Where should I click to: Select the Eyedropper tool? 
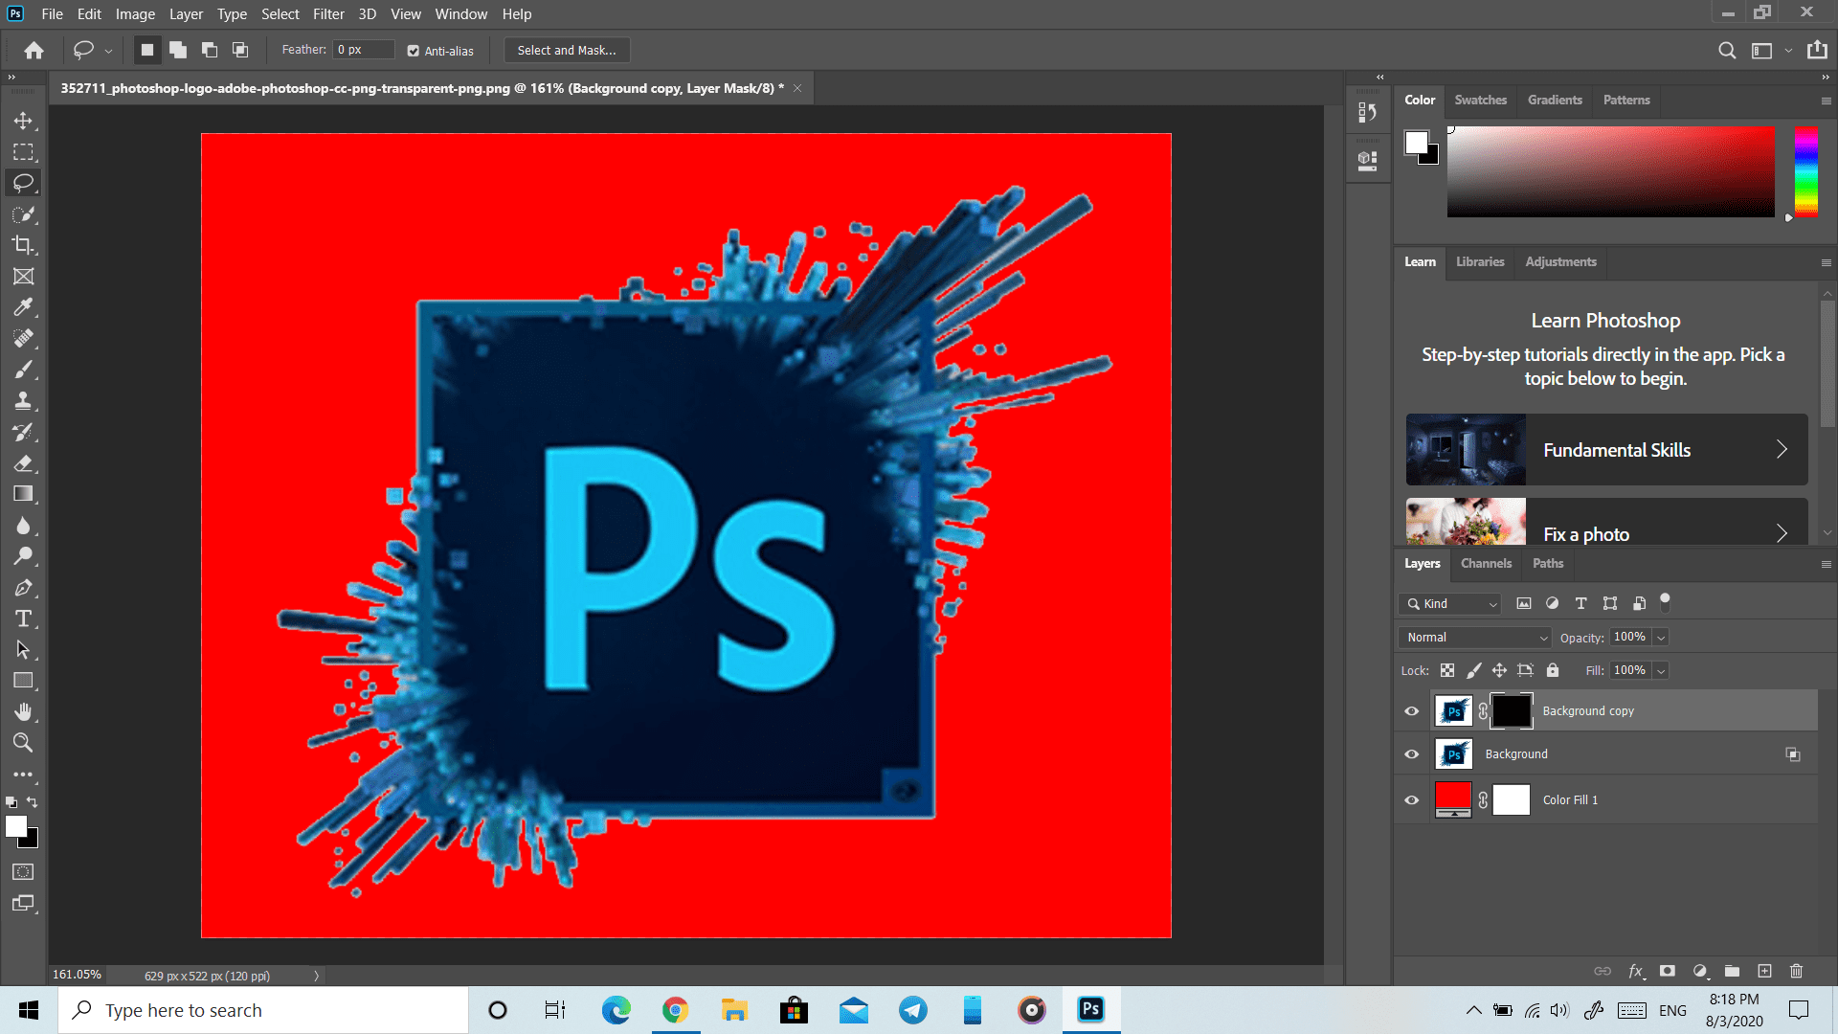click(x=23, y=307)
